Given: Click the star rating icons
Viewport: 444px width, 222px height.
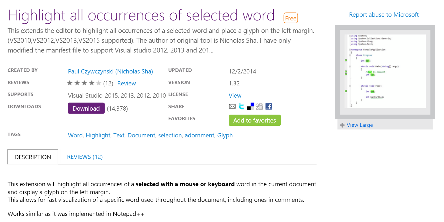Looking at the screenshot, I should point(84,83).
